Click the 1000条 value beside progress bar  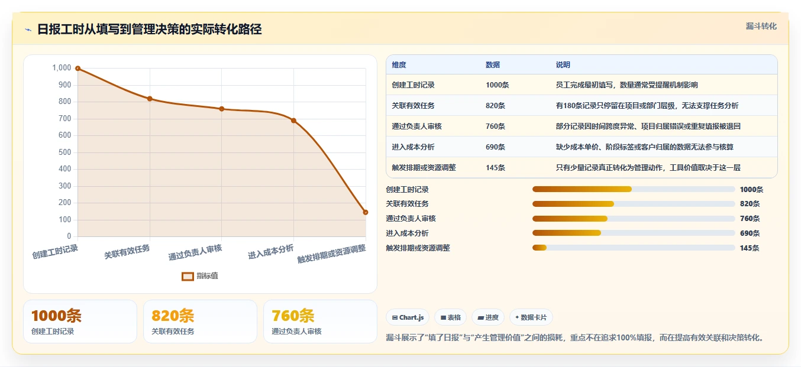[751, 190]
